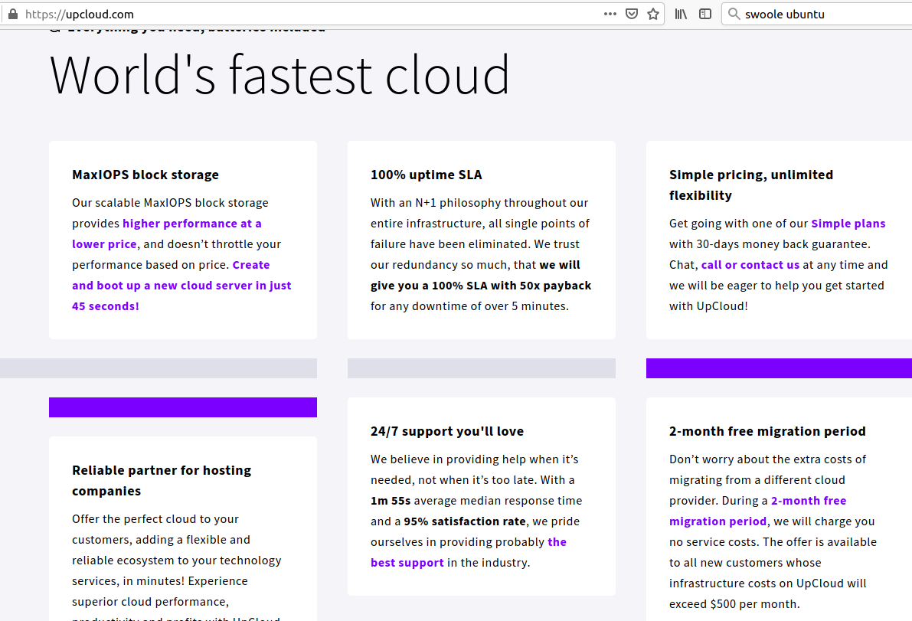Open the "Simple plans" link

pyautogui.click(x=848, y=224)
